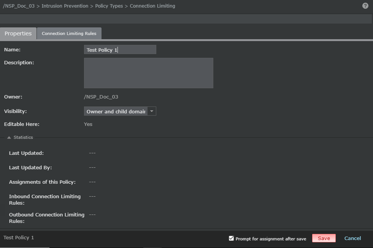This screenshot has width=373, height=248.
Task: Collapse the Statistics section
Action: coord(9,137)
